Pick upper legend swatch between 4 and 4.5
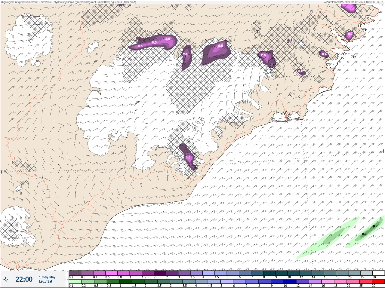Viewport: 385px width, 288px height. click(209, 273)
